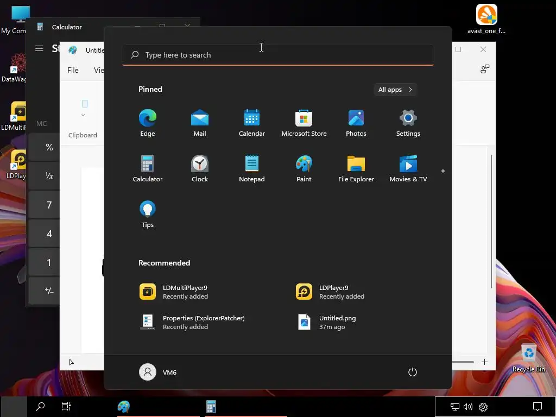Open Microsoft Store from pinned apps
The image size is (556, 417).
(304, 123)
